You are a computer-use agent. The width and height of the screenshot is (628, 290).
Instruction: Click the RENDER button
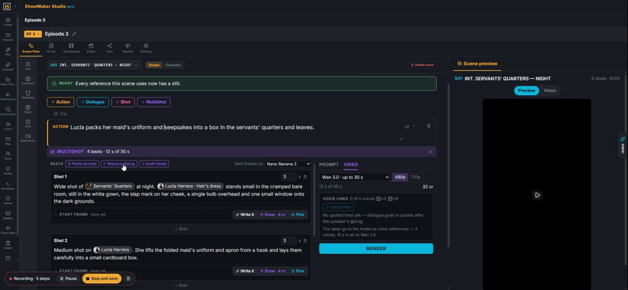(x=376, y=249)
